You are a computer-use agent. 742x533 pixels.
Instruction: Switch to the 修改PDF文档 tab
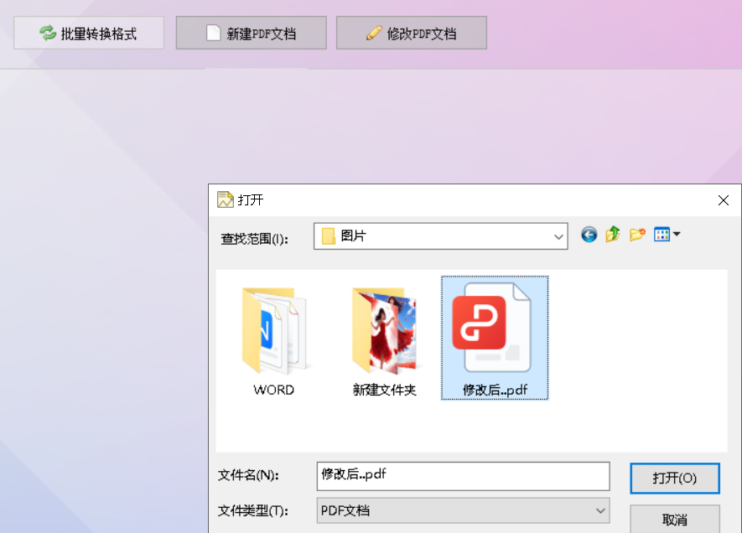[412, 34]
